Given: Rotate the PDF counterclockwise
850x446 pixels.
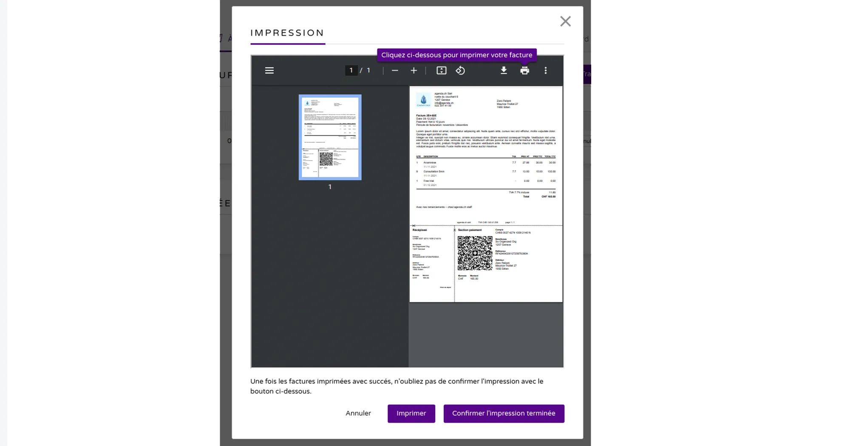Looking at the screenshot, I should (x=460, y=71).
